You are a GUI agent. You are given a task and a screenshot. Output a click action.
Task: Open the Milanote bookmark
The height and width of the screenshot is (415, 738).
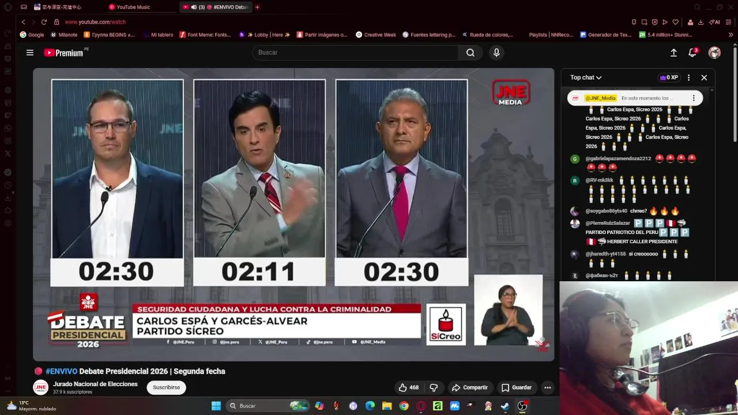tap(64, 35)
